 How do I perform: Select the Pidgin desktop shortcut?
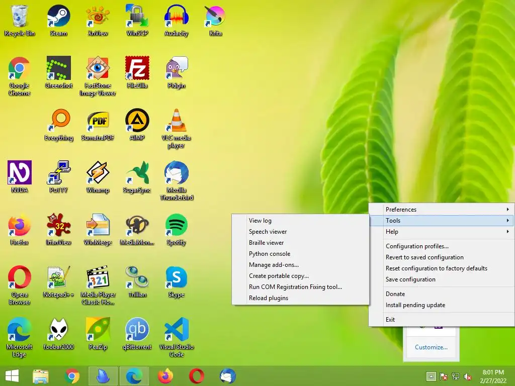pyautogui.click(x=177, y=72)
